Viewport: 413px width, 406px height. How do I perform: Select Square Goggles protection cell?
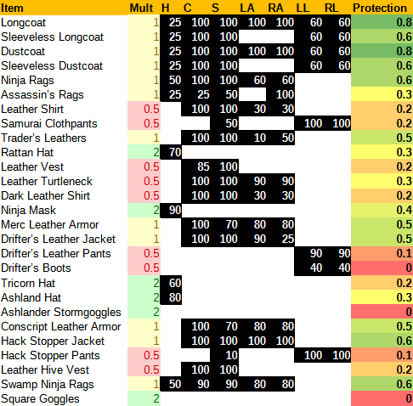tap(382, 398)
